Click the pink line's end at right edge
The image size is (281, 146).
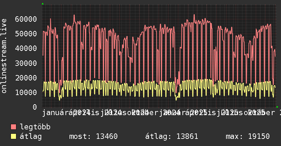coord(275,56)
